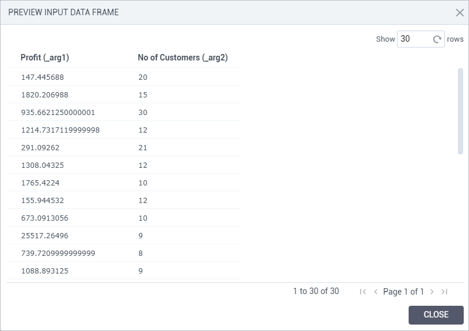Select the cell 1820.206988
Viewport: 469px width, 331px height.
point(45,95)
